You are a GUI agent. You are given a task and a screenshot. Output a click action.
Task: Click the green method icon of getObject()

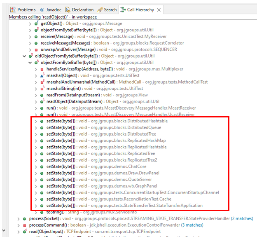[36, 23]
